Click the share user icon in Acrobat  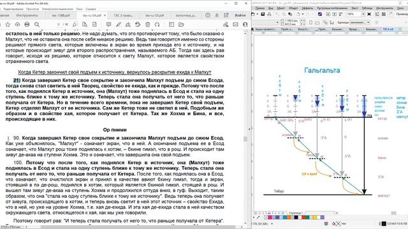click(245, 24)
